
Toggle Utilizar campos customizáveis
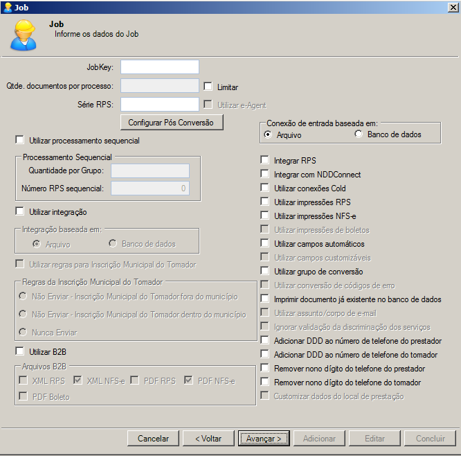click(264, 257)
